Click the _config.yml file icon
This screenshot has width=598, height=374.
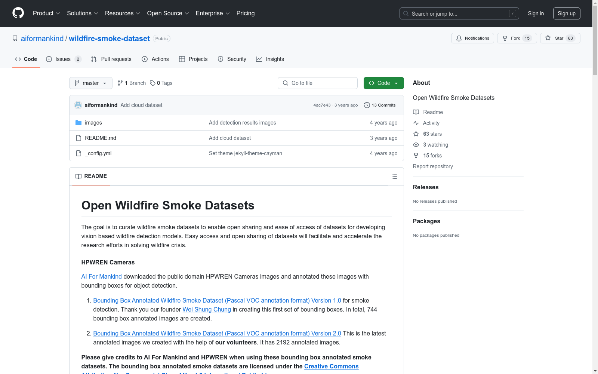pos(78,153)
